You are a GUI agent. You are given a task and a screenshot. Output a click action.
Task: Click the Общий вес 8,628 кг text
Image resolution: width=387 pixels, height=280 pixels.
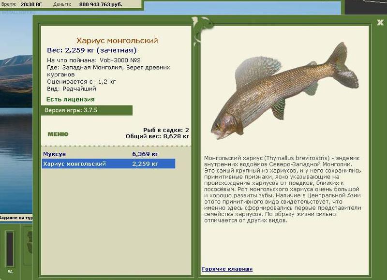(x=157, y=136)
